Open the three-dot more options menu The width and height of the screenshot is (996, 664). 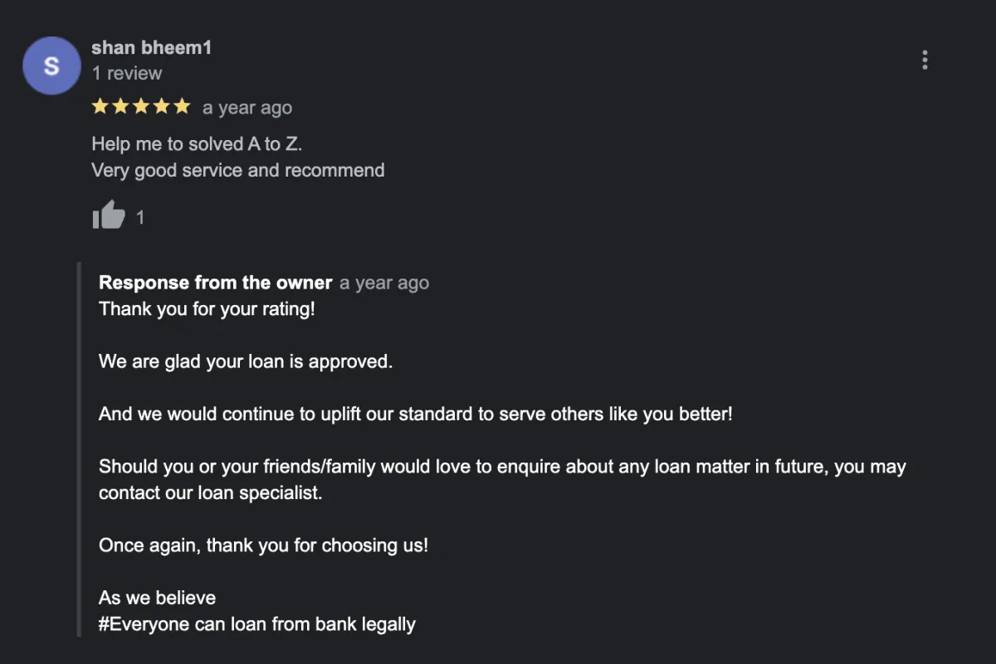click(x=925, y=60)
